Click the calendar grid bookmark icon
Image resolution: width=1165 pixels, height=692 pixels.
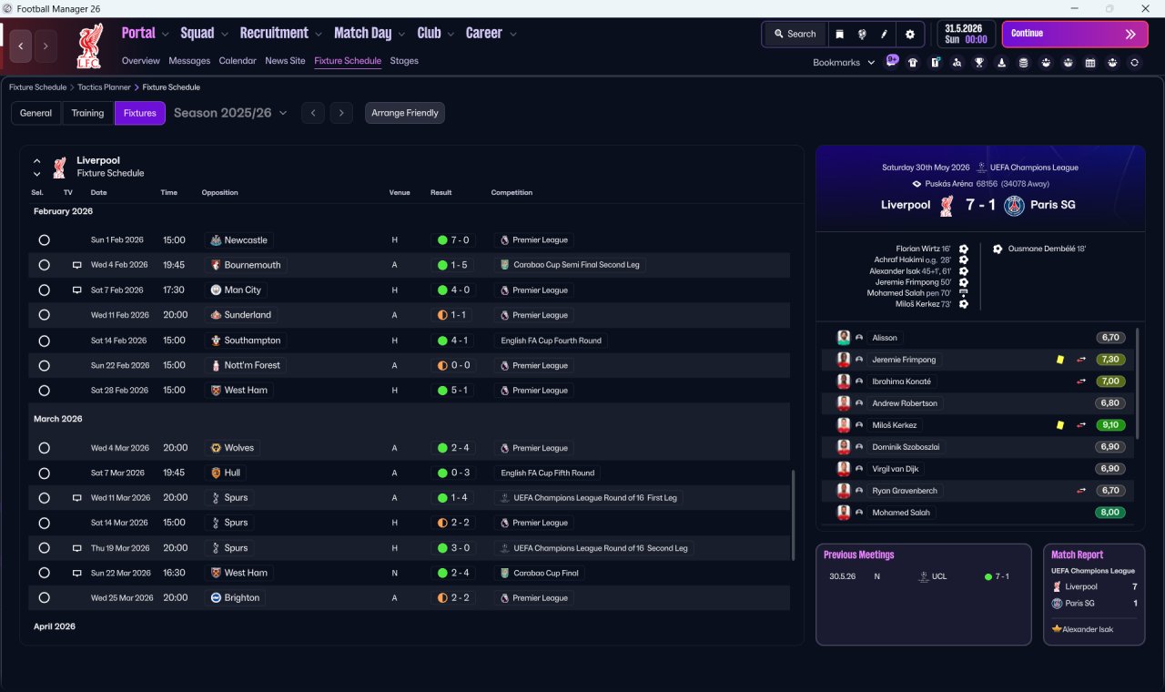1090,63
